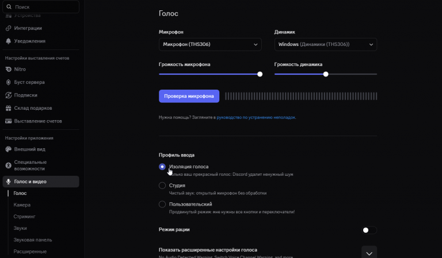Click the Внешний вид palette icon

point(9,149)
